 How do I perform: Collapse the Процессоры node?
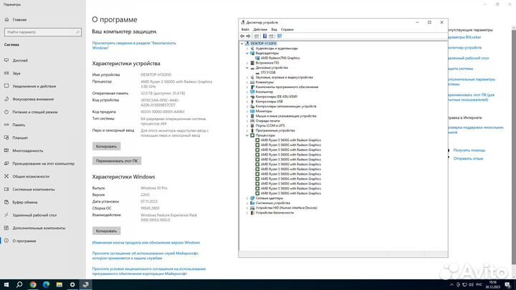point(247,135)
